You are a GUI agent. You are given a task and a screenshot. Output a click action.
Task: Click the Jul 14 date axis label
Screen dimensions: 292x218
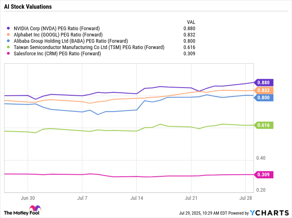click(x=137, y=198)
